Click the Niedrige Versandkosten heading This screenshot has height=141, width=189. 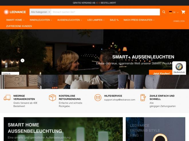coord(24,97)
